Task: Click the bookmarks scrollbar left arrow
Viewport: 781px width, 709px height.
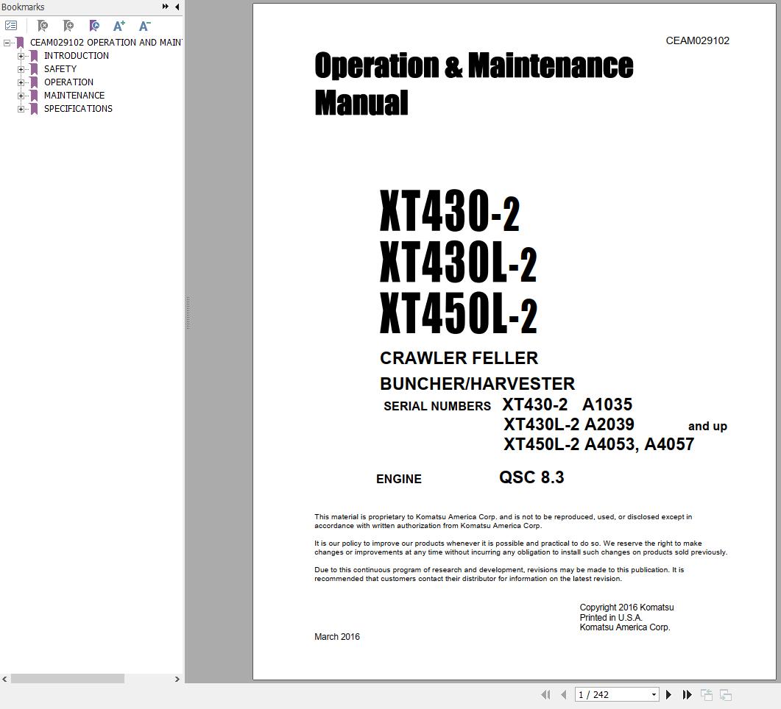Action: coord(4,679)
